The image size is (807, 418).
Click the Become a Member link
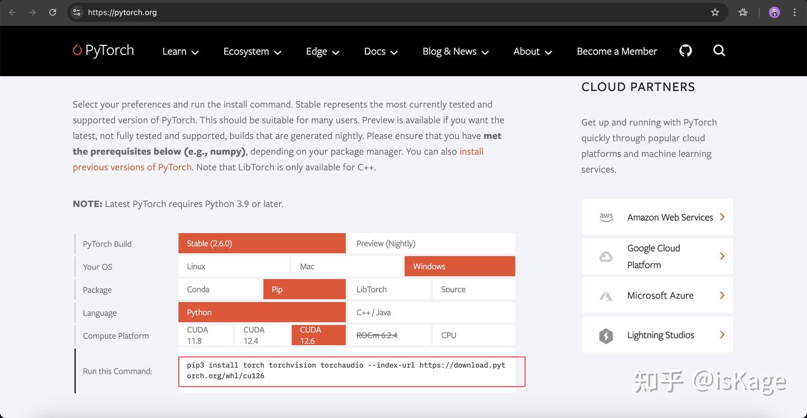click(x=616, y=52)
